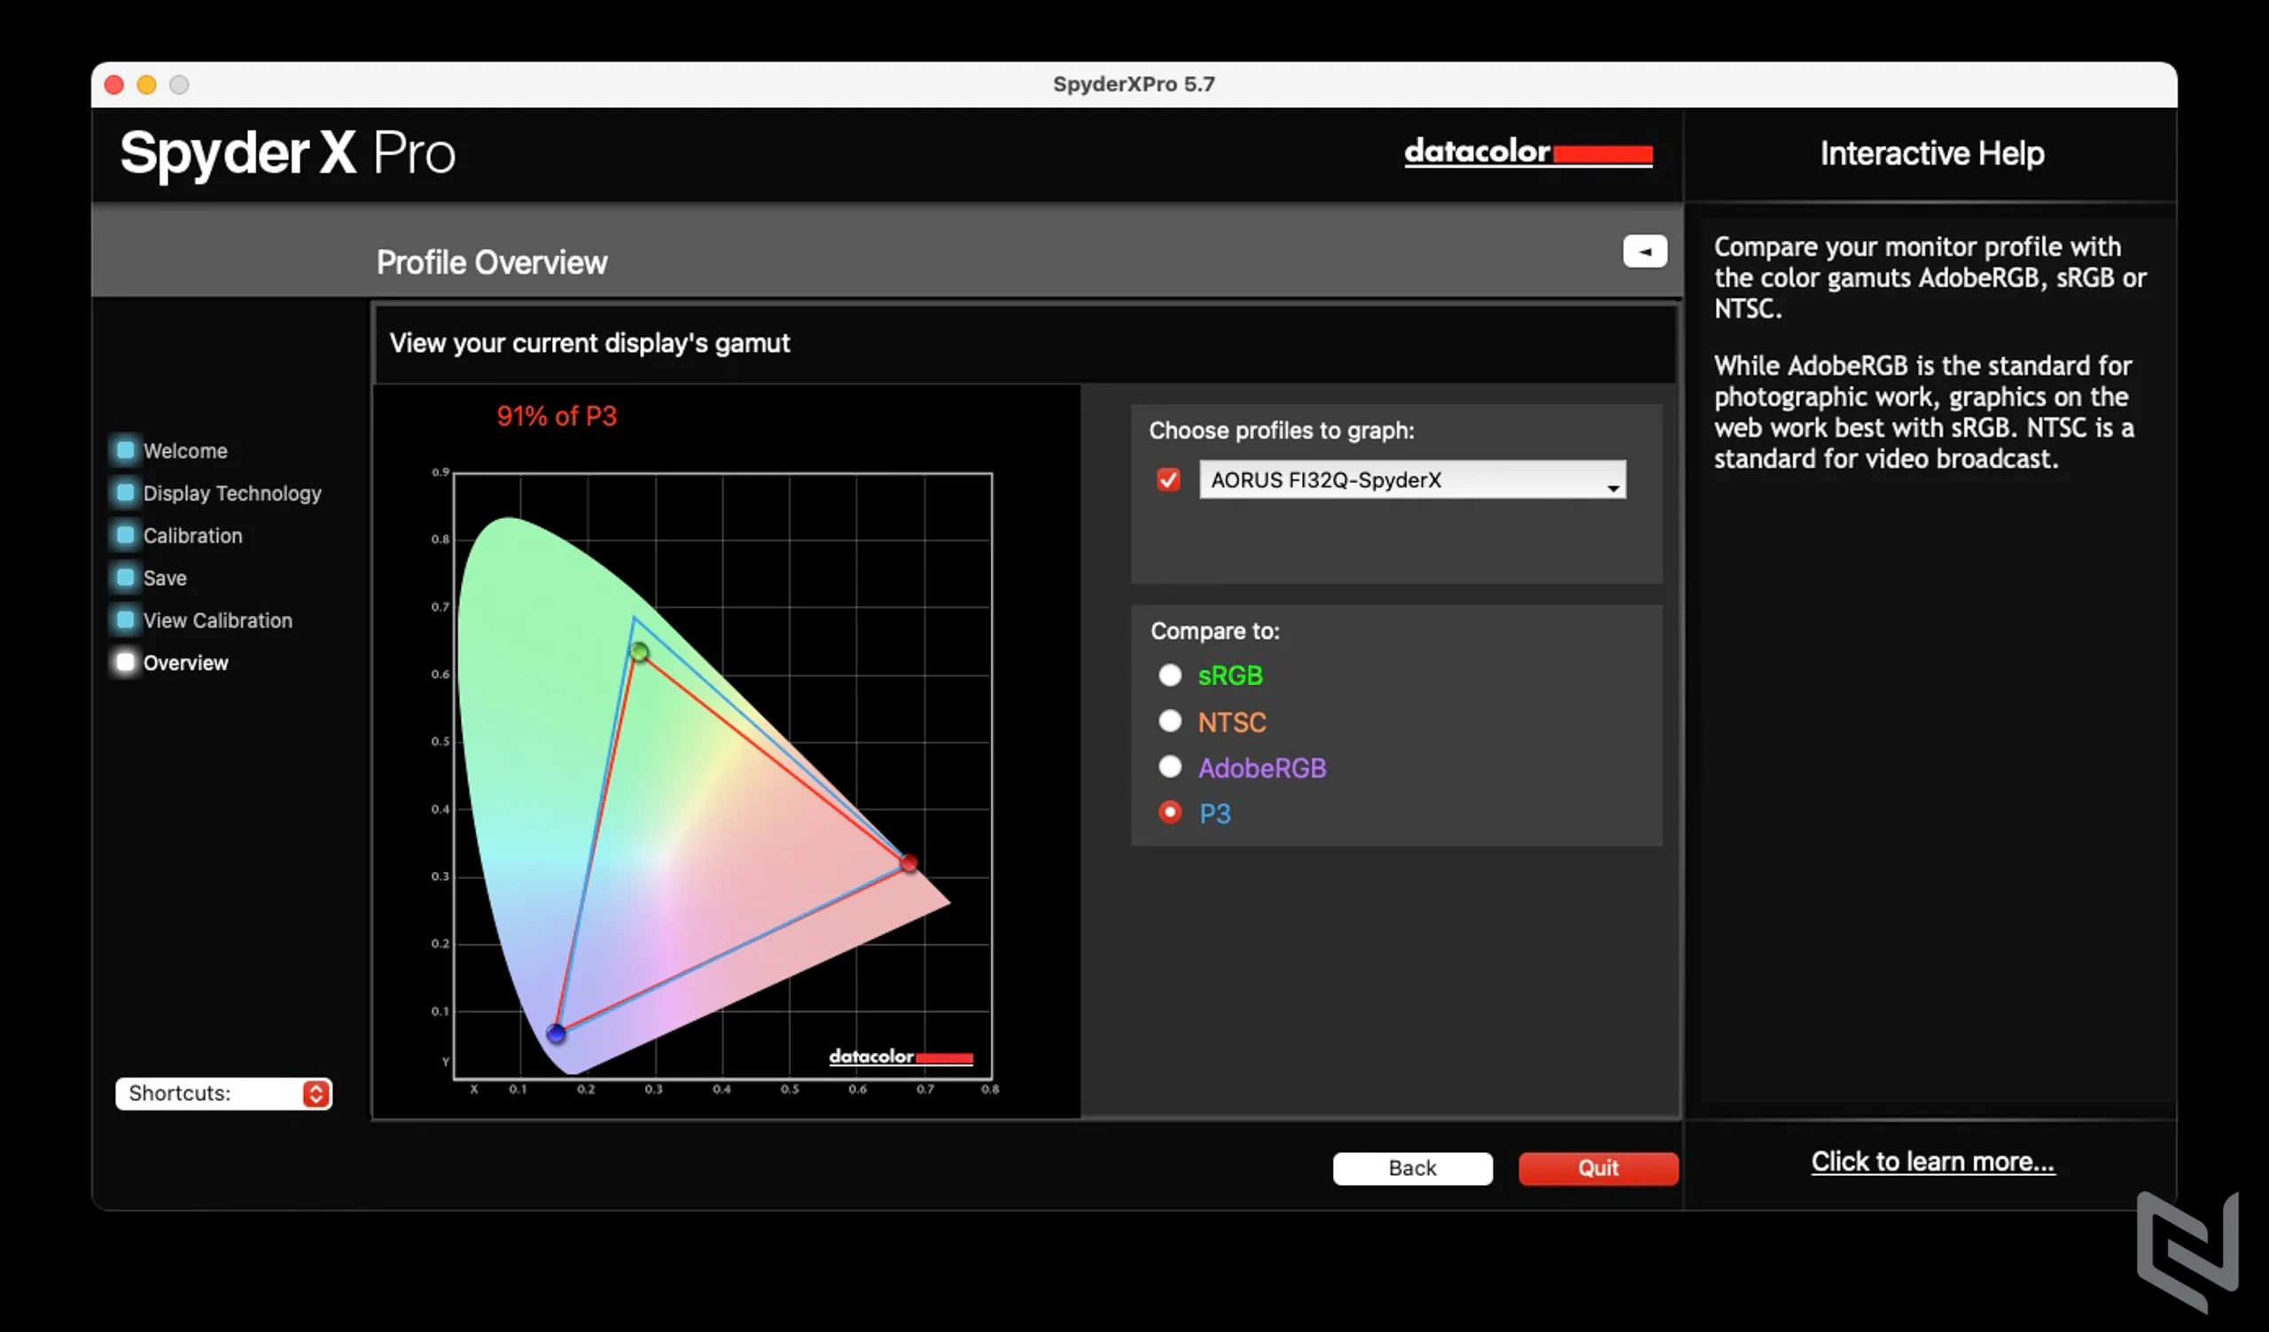The image size is (2269, 1332).
Task: Click the Welcome step indicator icon
Action: click(x=125, y=449)
